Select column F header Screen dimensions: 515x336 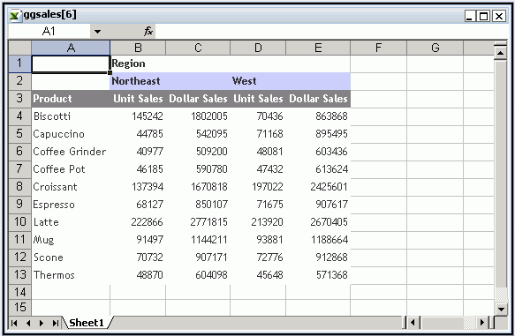pyautogui.click(x=378, y=48)
